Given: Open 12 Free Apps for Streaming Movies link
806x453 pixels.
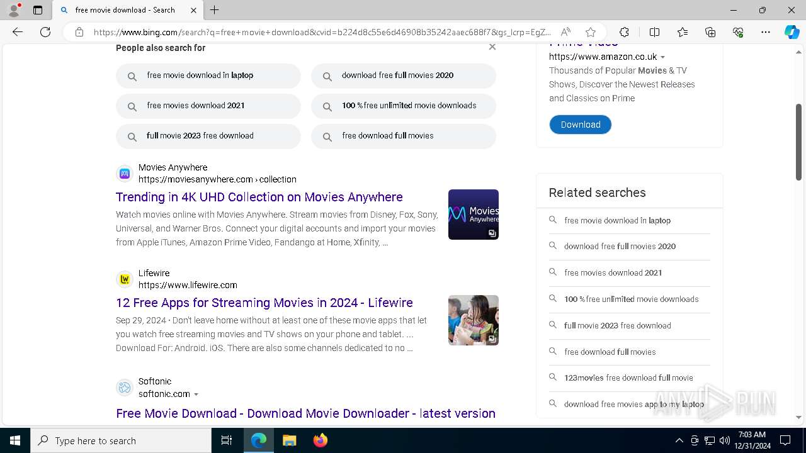Looking at the screenshot, I should 264,303.
